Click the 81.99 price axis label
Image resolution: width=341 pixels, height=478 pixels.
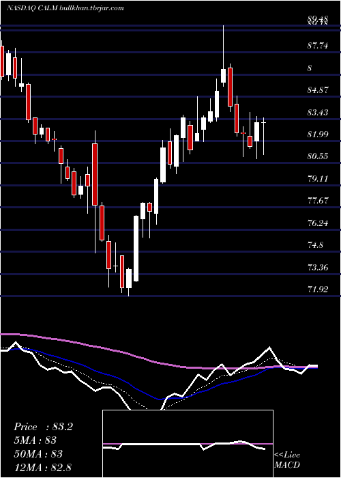point(318,135)
